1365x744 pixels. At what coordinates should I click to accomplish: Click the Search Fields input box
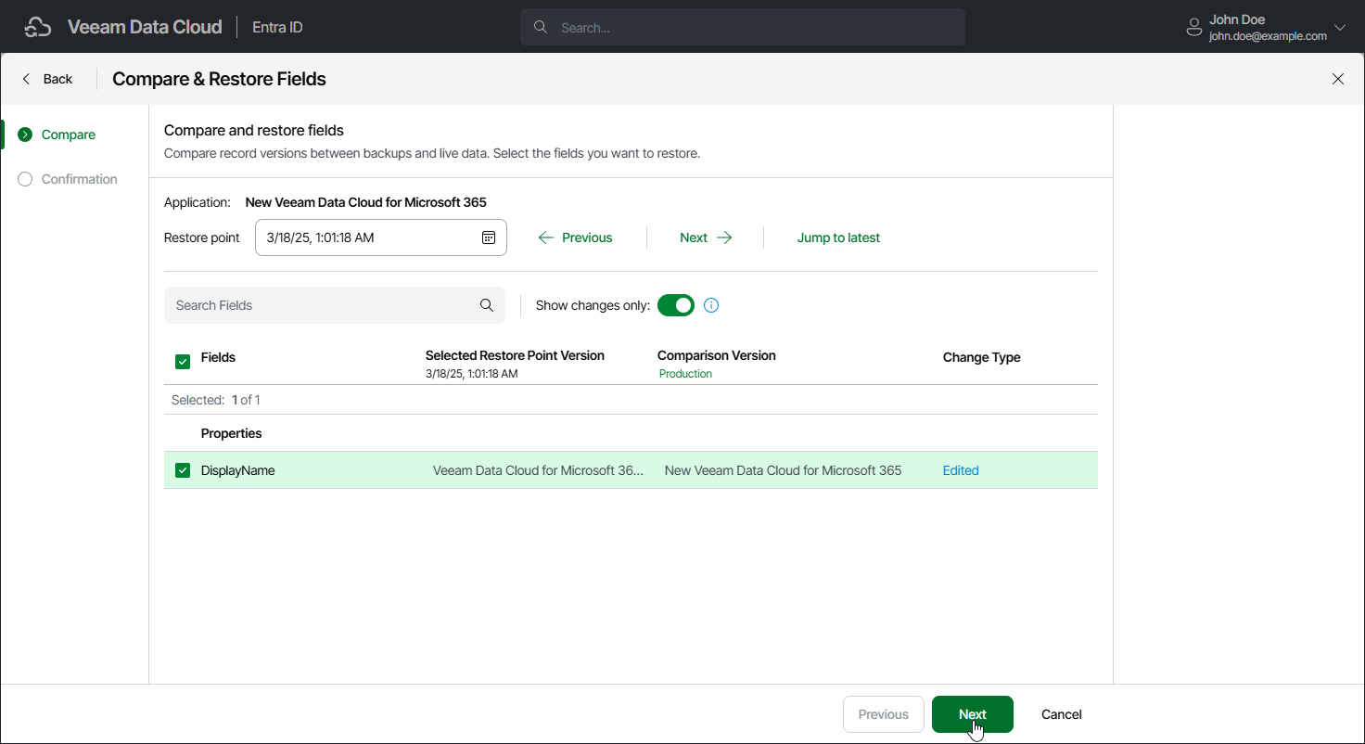pos(335,305)
